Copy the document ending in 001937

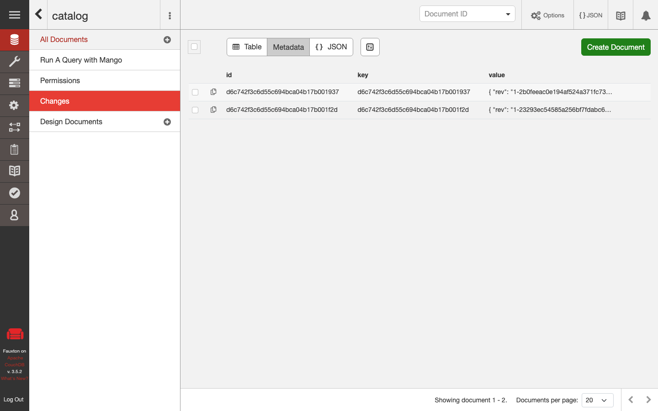[213, 92]
